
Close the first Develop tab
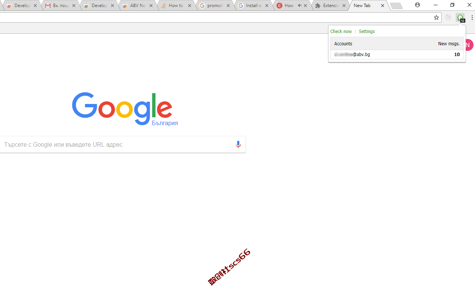35,6
